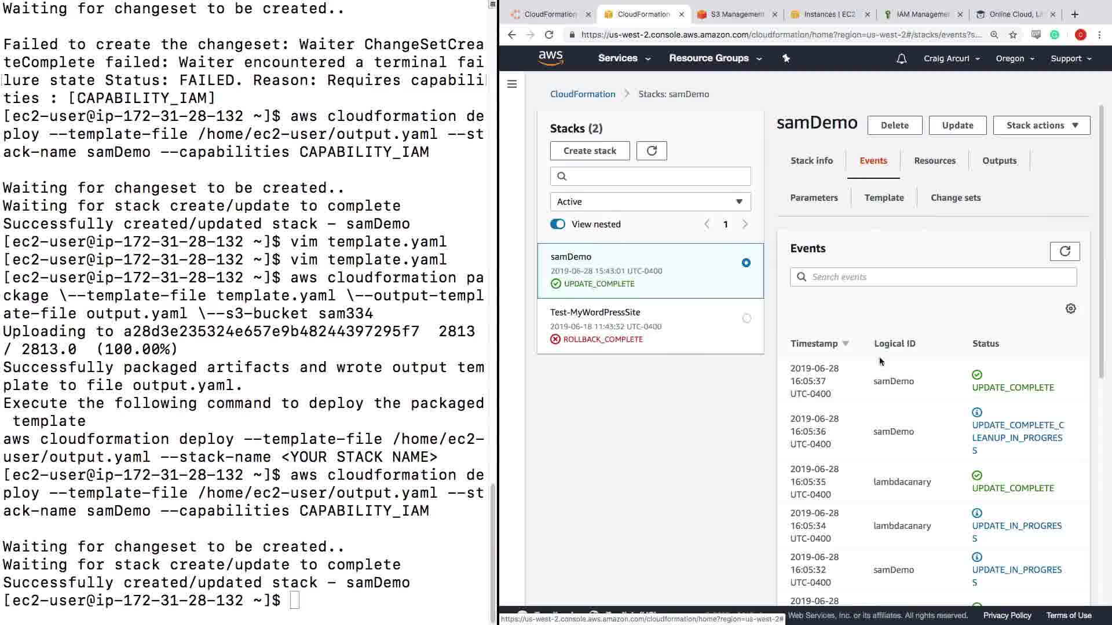Click the AWS logo home icon
1112x625 pixels.
tap(550, 58)
